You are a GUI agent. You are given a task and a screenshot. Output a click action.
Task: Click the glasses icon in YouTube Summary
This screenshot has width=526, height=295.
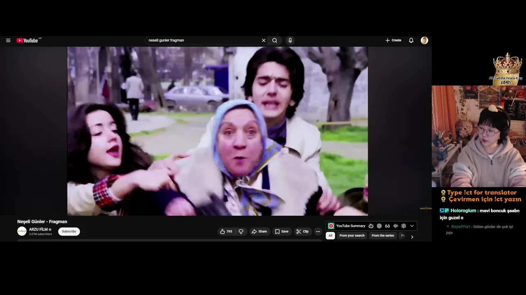[x=388, y=226]
